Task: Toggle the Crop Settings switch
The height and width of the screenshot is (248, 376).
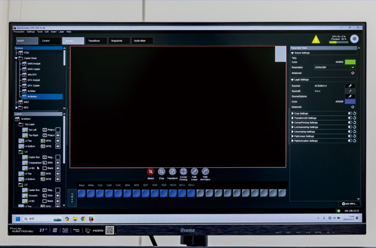Action: click(350, 113)
